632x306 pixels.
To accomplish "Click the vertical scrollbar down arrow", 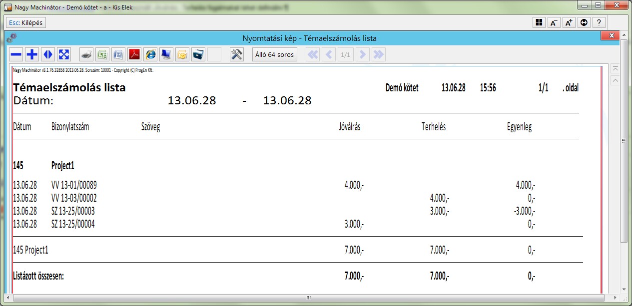I will (x=624, y=290).
